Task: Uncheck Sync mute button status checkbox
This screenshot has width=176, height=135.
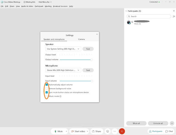Action: pos(46,92)
